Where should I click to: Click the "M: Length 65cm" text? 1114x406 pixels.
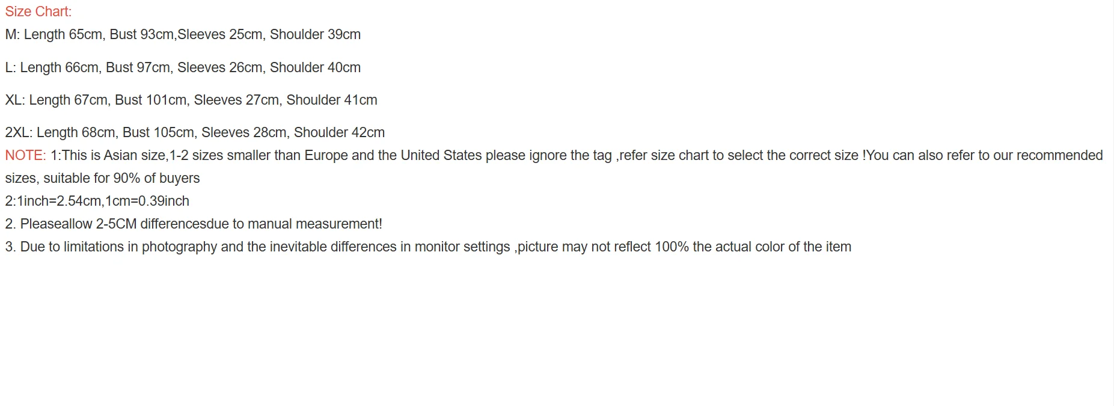pos(54,34)
